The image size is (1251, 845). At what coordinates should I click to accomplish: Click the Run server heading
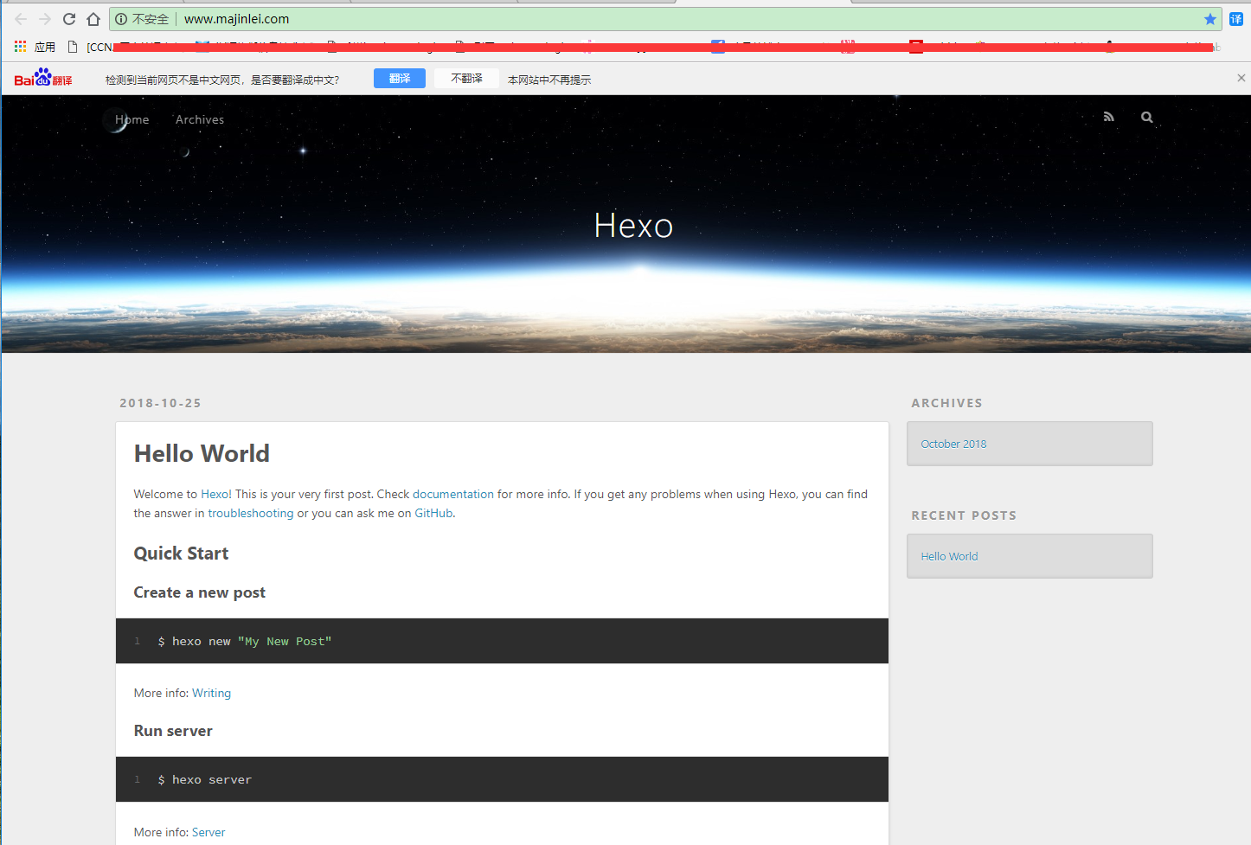(x=173, y=731)
